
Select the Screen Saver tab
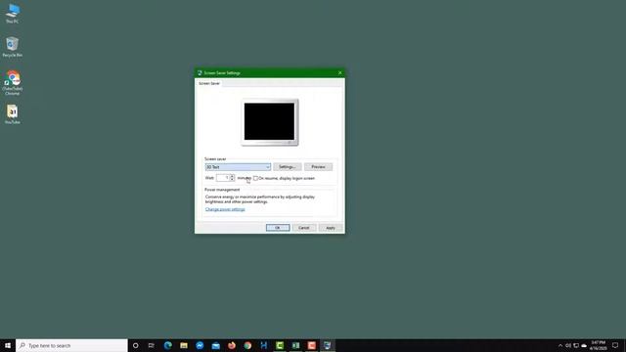pyautogui.click(x=209, y=83)
